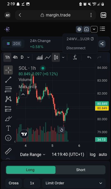Select the text T tool

pyautogui.click(x=8, y=128)
